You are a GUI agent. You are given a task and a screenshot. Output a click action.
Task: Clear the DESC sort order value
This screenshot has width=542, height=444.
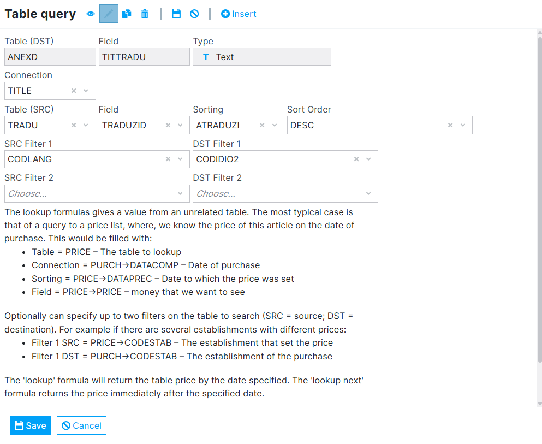click(x=450, y=125)
